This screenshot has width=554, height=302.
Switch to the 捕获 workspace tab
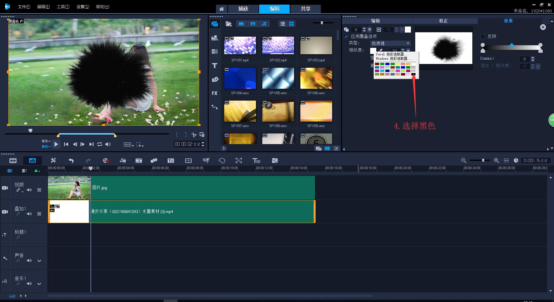click(243, 9)
